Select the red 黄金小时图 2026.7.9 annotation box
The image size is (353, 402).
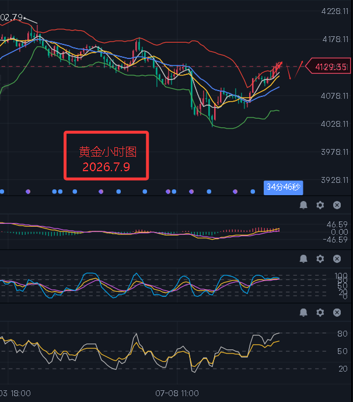pyautogui.click(x=106, y=155)
